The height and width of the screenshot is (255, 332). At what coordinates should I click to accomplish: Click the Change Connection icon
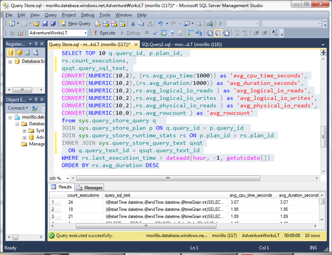tap(20, 33)
